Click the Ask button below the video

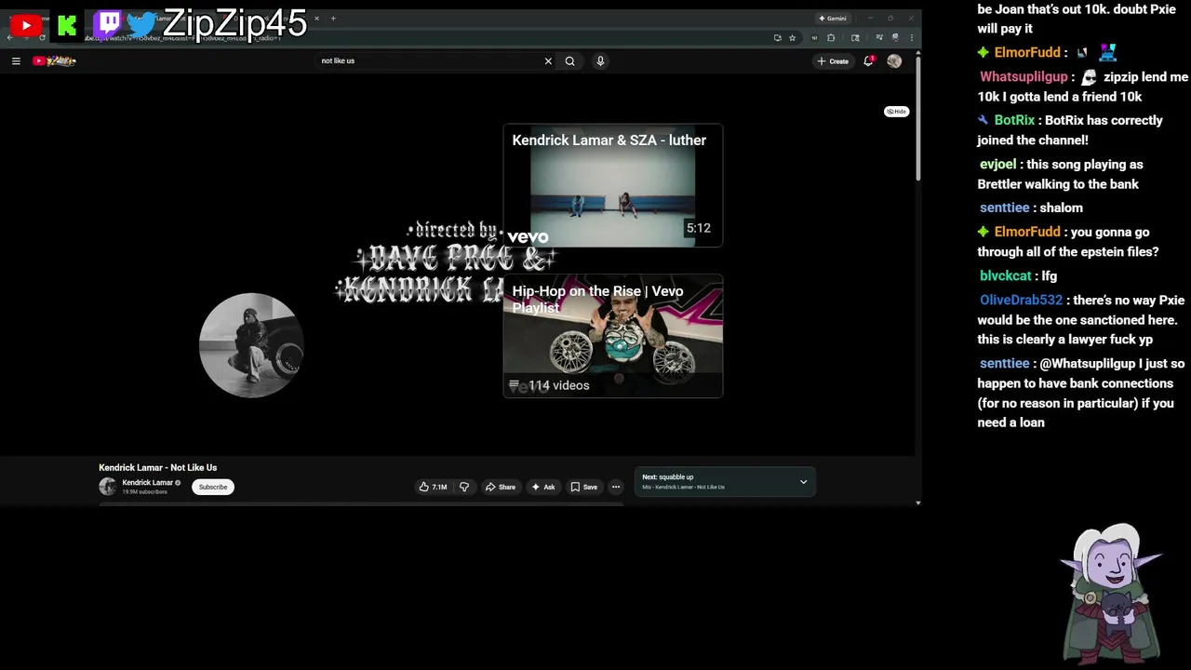point(542,487)
